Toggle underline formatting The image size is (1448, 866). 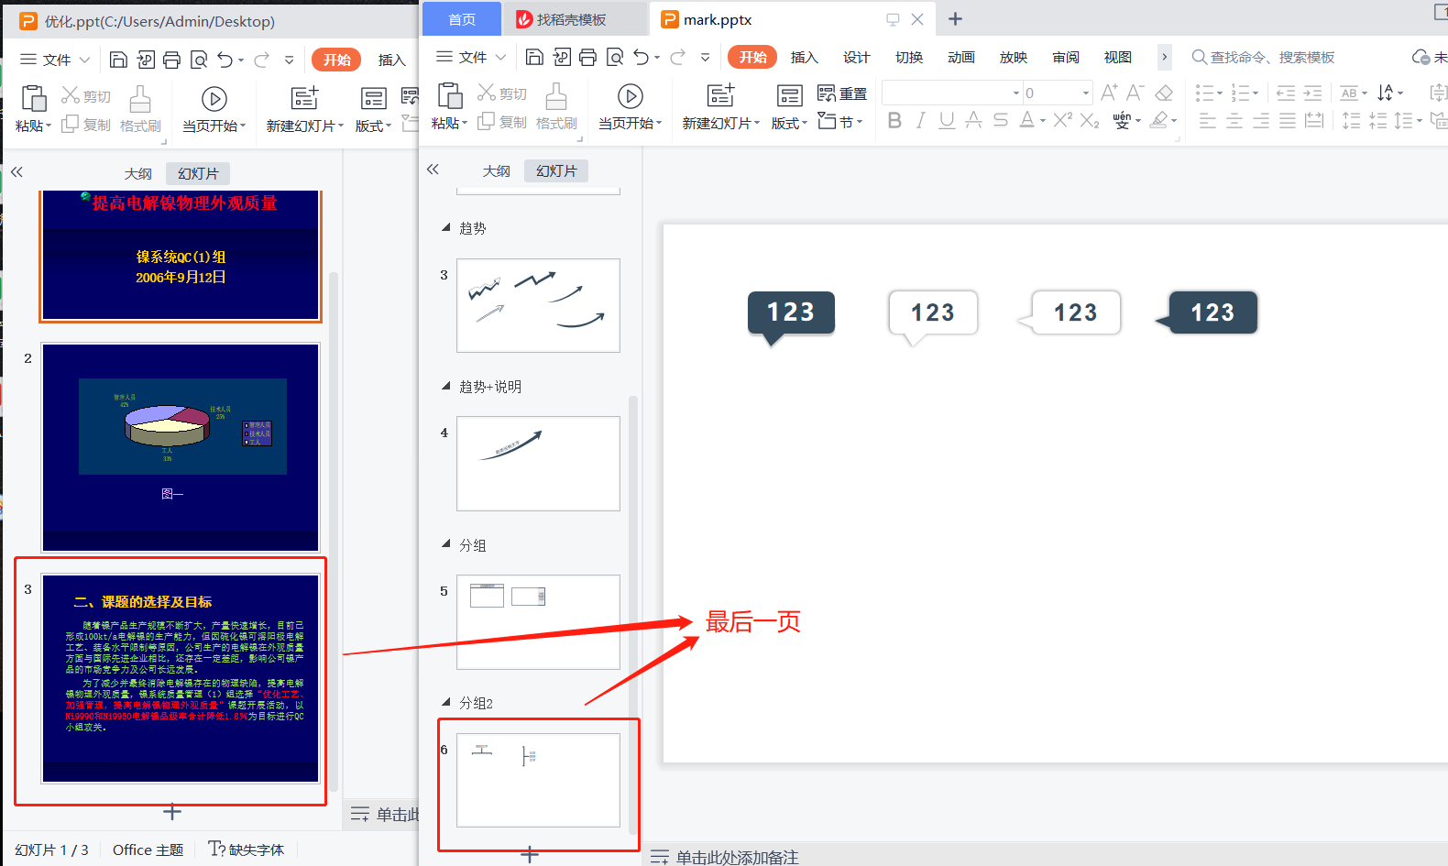click(x=947, y=120)
